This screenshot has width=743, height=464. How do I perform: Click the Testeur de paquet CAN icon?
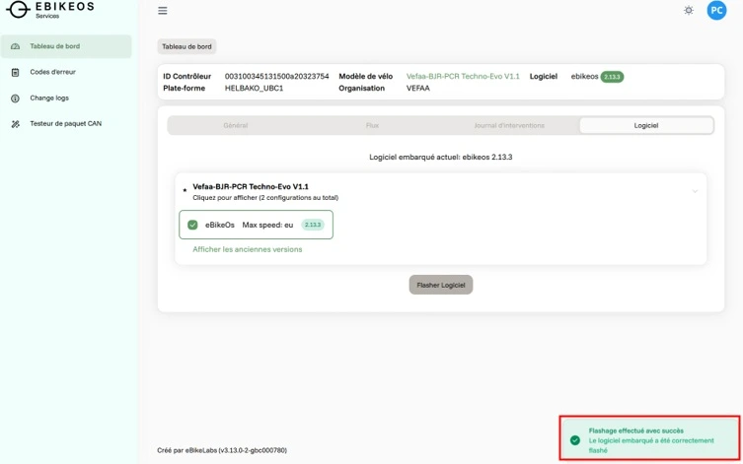15,124
